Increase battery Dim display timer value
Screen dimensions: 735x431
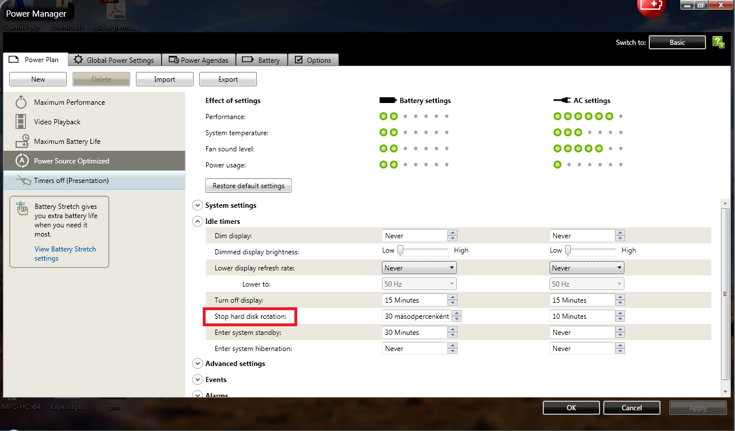click(453, 233)
